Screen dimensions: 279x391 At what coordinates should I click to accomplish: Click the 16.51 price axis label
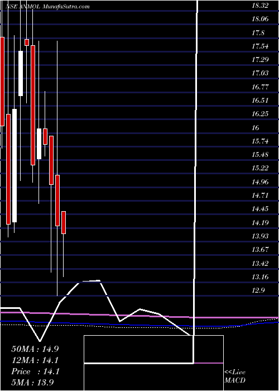tap(260, 101)
